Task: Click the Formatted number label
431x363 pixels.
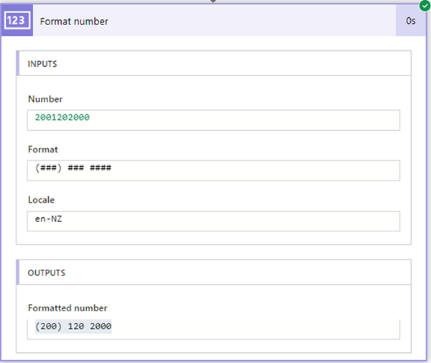Action: tap(68, 308)
